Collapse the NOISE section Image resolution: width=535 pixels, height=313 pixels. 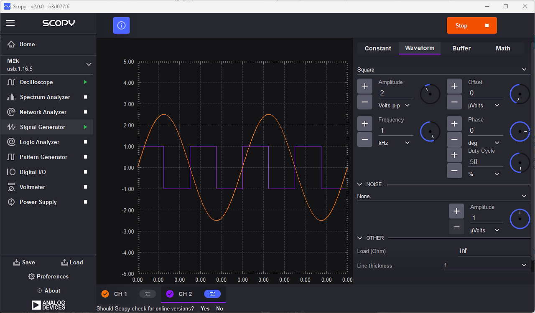(x=360, y=184)
